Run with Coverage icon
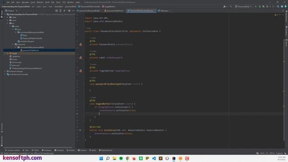The image size is (288, 162). pos(264,6)
